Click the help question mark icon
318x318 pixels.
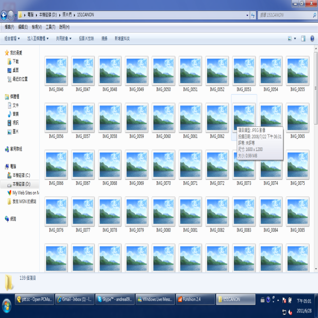click(x=312, y=38)
